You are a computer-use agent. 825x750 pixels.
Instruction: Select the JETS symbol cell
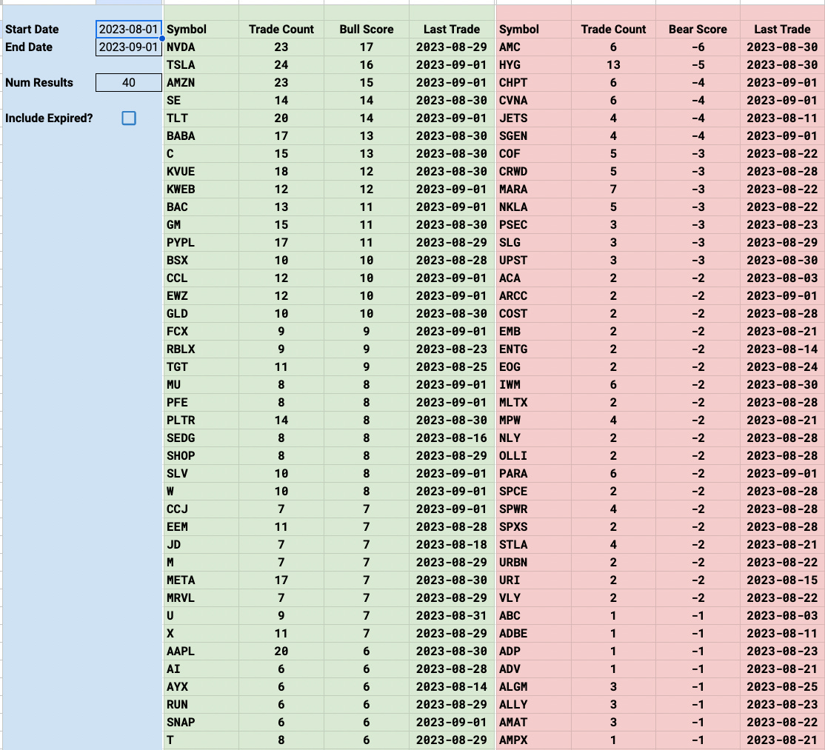(533, 118)
